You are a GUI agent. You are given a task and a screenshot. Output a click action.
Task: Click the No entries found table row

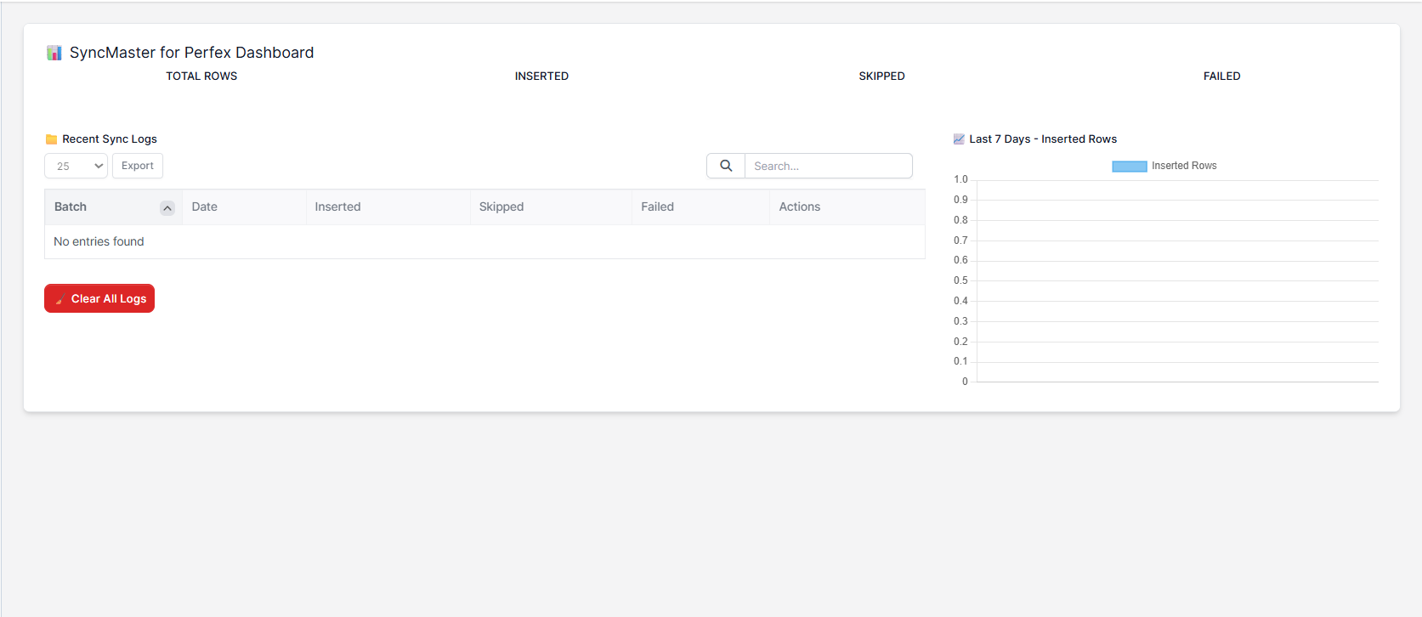pyautogui.click(x=484, y=242)
